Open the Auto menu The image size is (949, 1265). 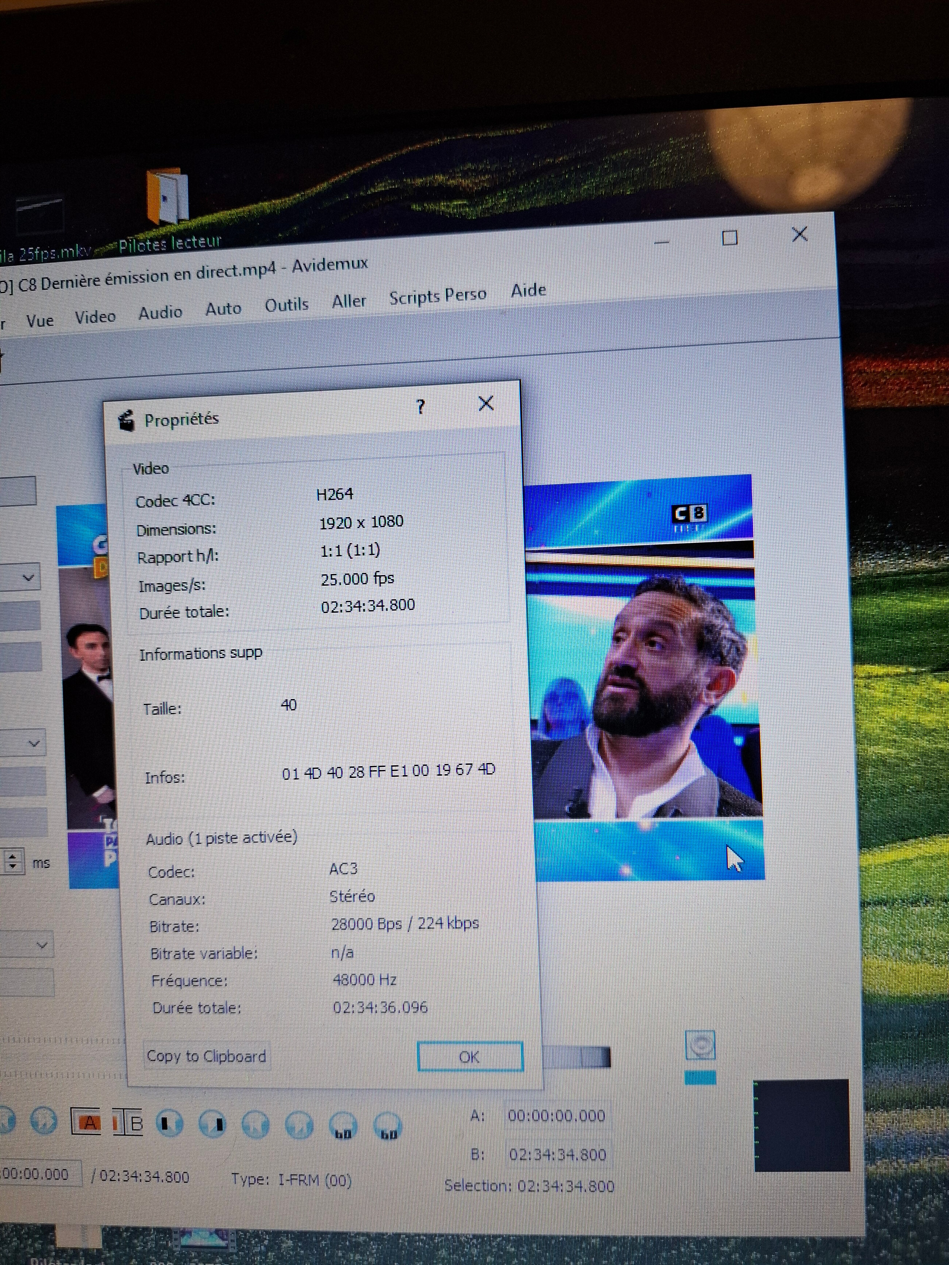click(x=223, y=308)
